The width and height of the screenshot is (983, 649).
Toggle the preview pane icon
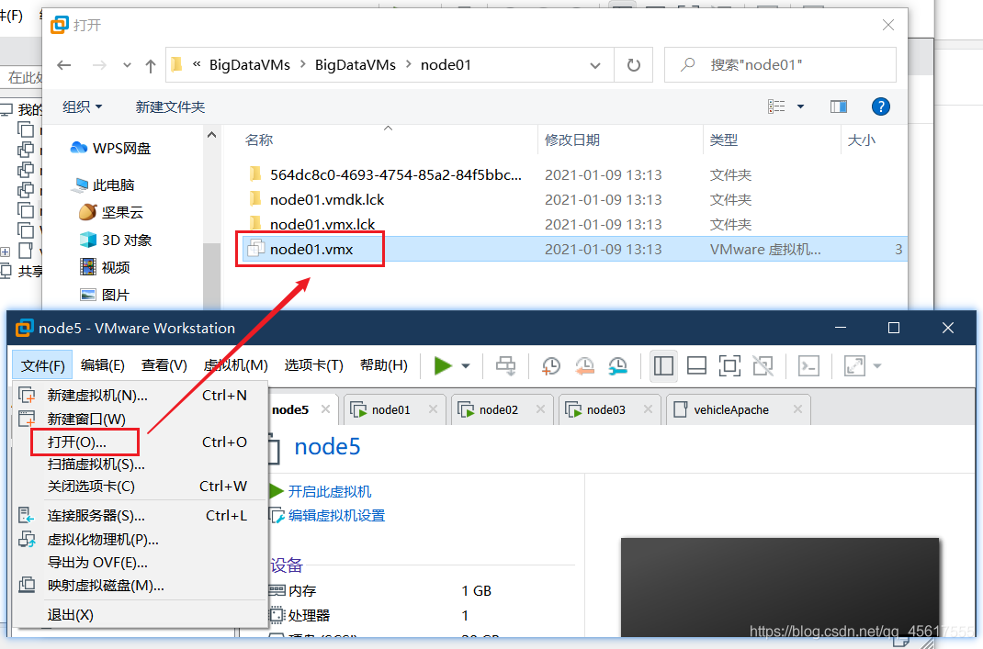click(x=839, y=106)
